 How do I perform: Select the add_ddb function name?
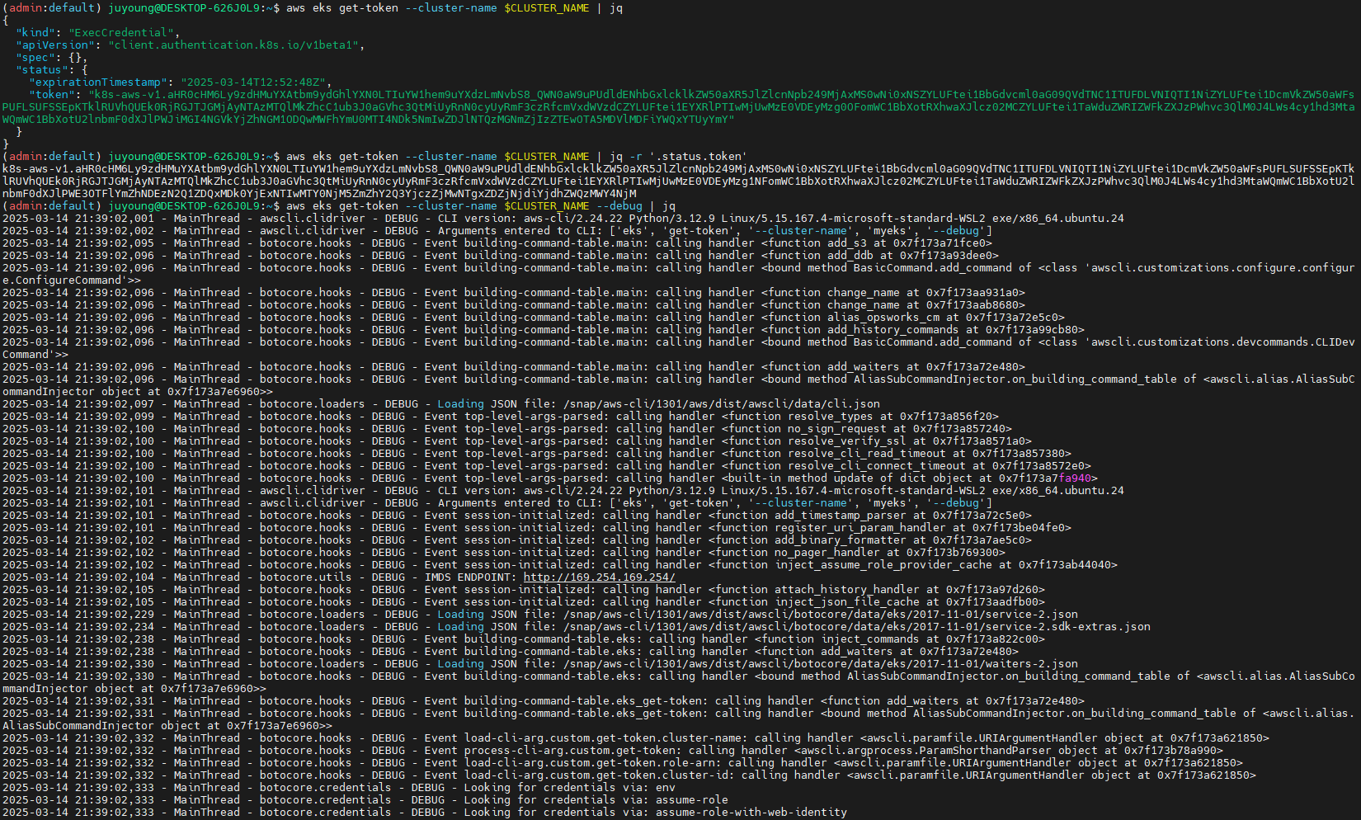pyautogui.click(x=850, y=256)
